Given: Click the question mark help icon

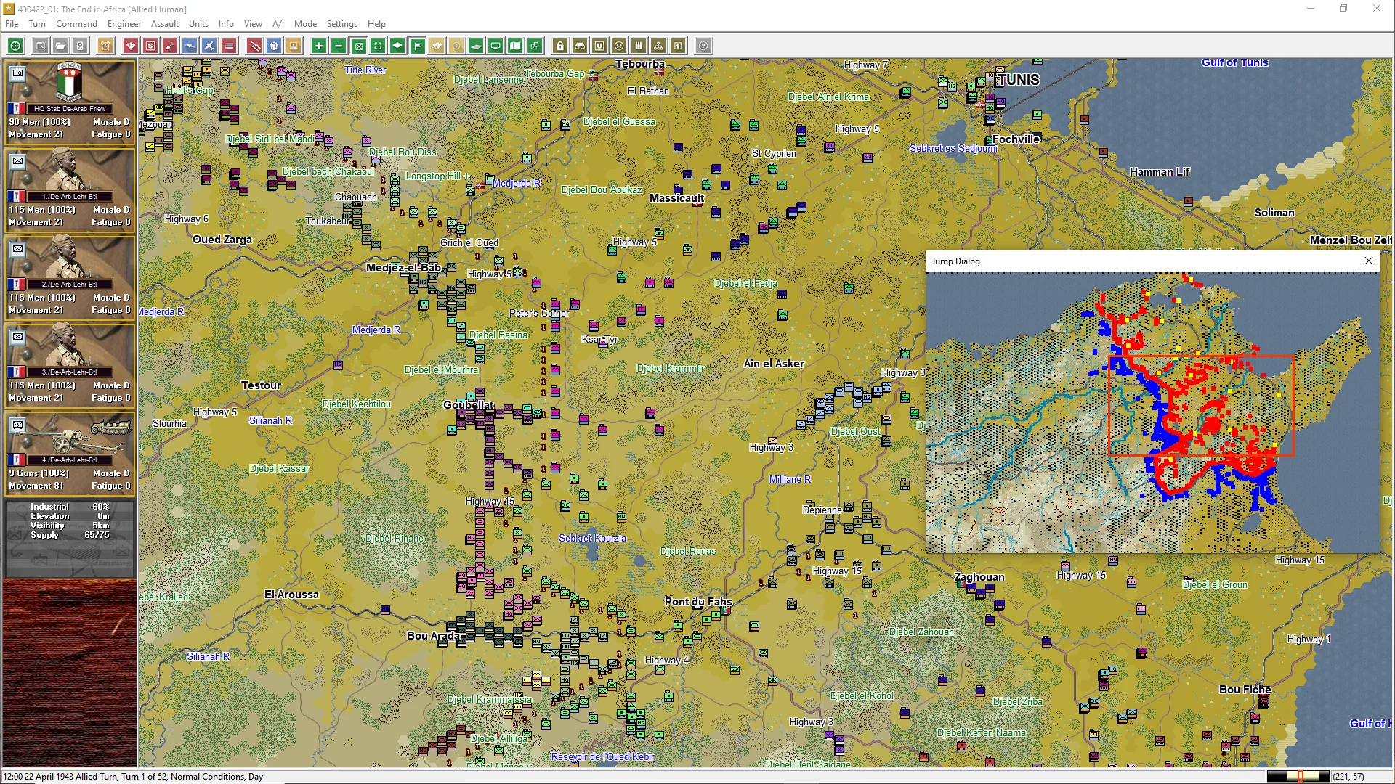Looking at the screenshot, I should pyautogui.click(x=703, y=46).
